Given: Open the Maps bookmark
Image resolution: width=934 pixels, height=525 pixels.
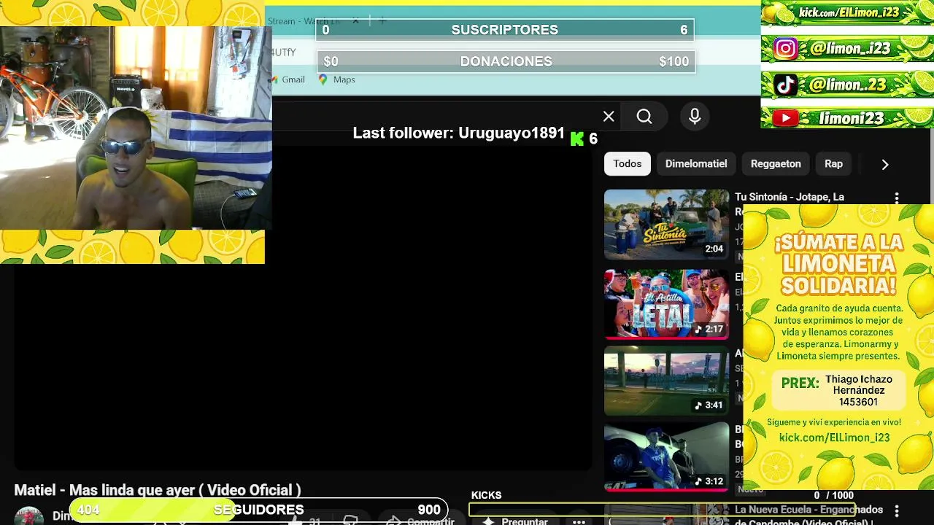Looking at the screenshot, I should tap(336, 79).
